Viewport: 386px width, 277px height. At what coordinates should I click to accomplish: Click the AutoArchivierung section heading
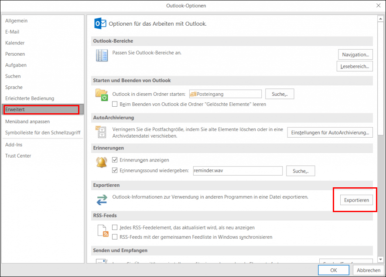pyautogui.click(x=113, y=118)
